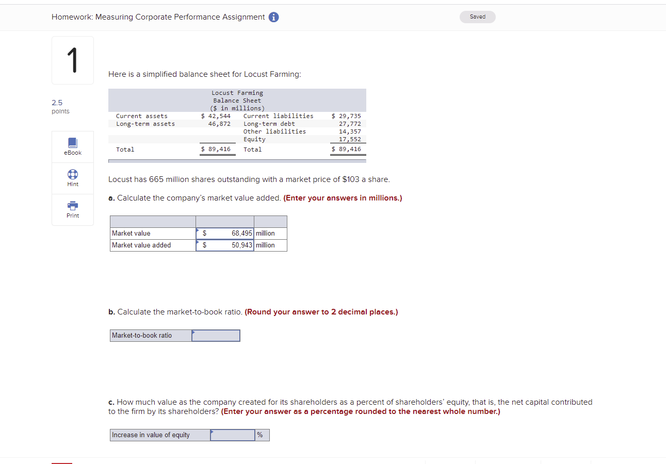This screenshot has width=666, height=464.
Task: Click the empty Market-to-book ratio input
Action: (216, 335)
